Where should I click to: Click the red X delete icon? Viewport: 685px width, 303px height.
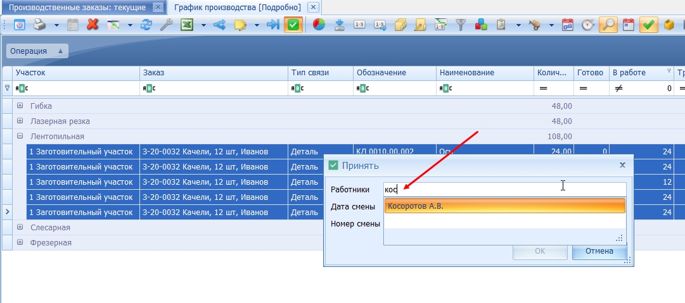(92, 25)
